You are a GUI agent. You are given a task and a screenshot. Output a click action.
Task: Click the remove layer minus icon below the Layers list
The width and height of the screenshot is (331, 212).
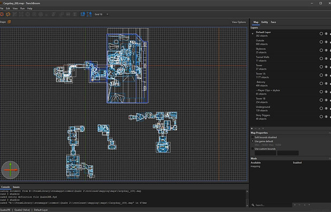click(256, 128)
